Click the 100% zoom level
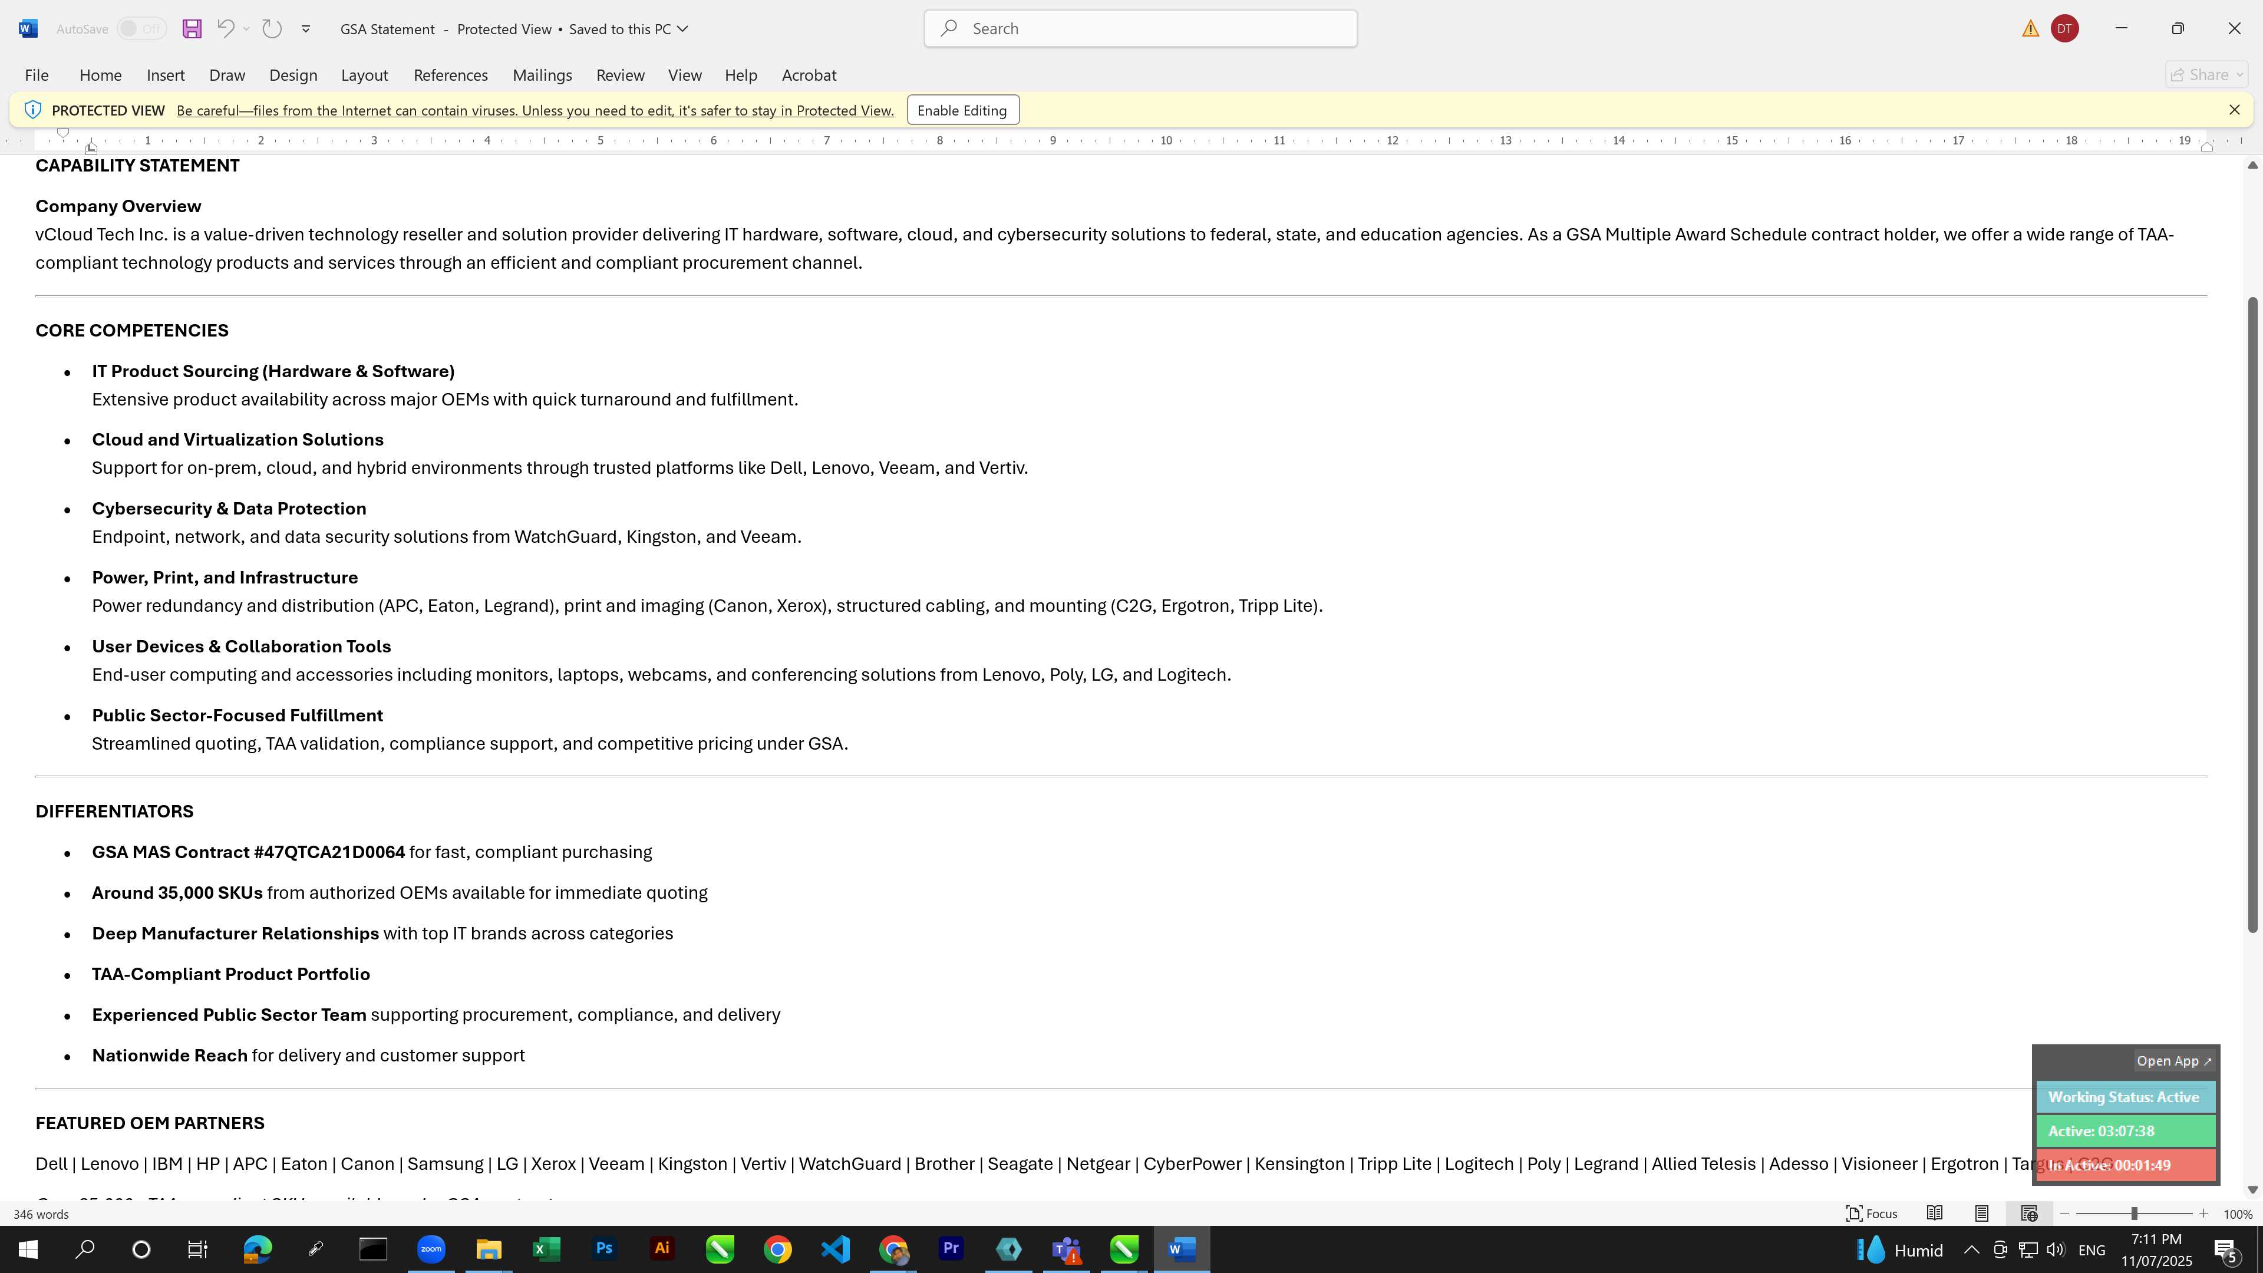 (x=2238, y=1214)
